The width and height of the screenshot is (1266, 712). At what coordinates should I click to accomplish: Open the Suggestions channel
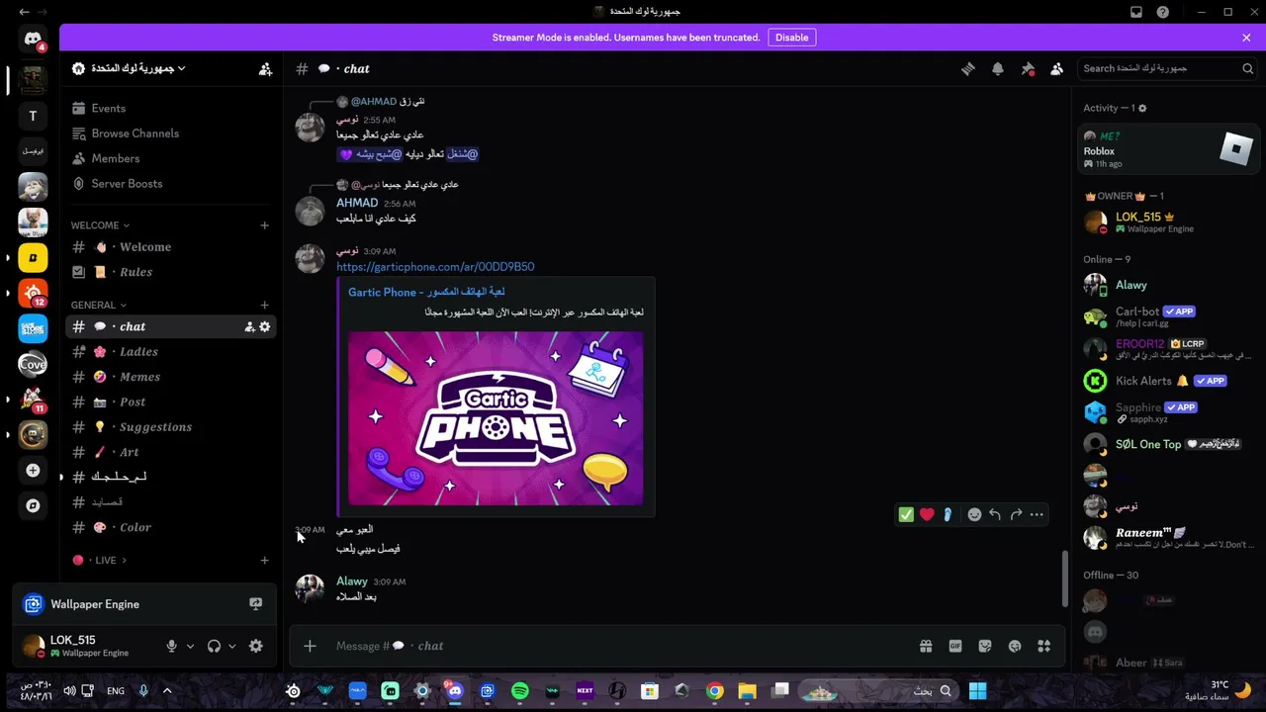[171, 427]
